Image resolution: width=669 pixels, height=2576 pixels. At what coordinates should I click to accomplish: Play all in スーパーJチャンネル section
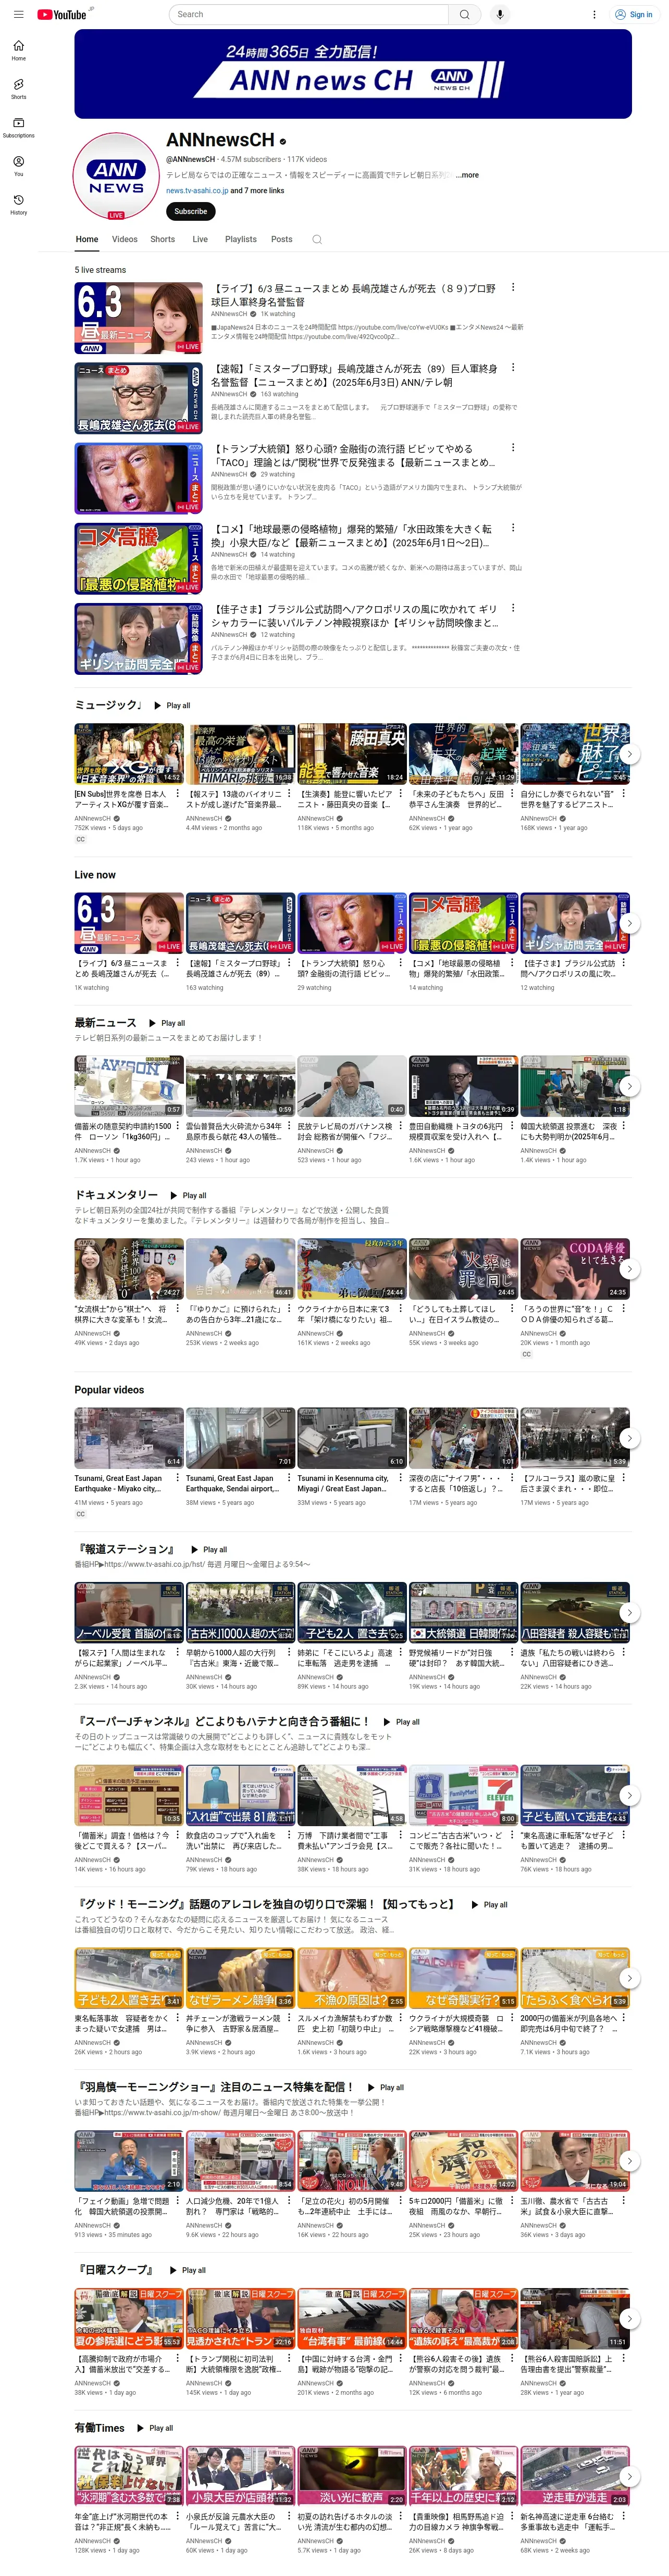[402, 1722]
